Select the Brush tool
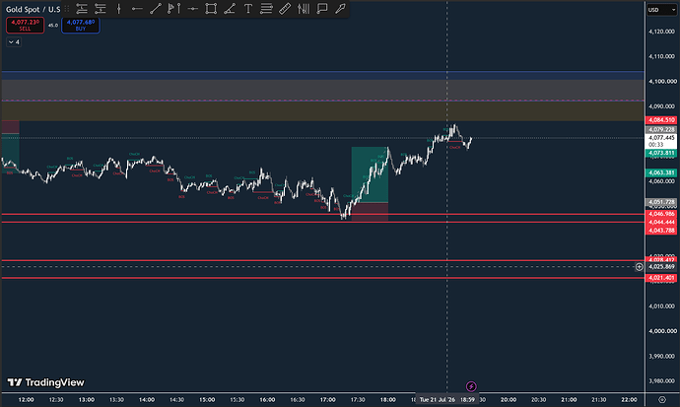 (340, 9)
